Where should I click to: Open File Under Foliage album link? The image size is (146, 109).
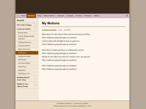tap(25, 25)
